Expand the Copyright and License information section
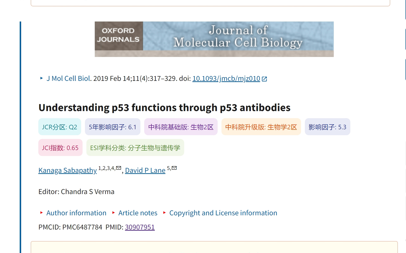 pyautogui.click(x=223, y=213)
